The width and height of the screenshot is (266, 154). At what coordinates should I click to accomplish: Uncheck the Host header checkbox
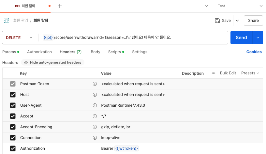pyautogui.click(x=13, y=95)
